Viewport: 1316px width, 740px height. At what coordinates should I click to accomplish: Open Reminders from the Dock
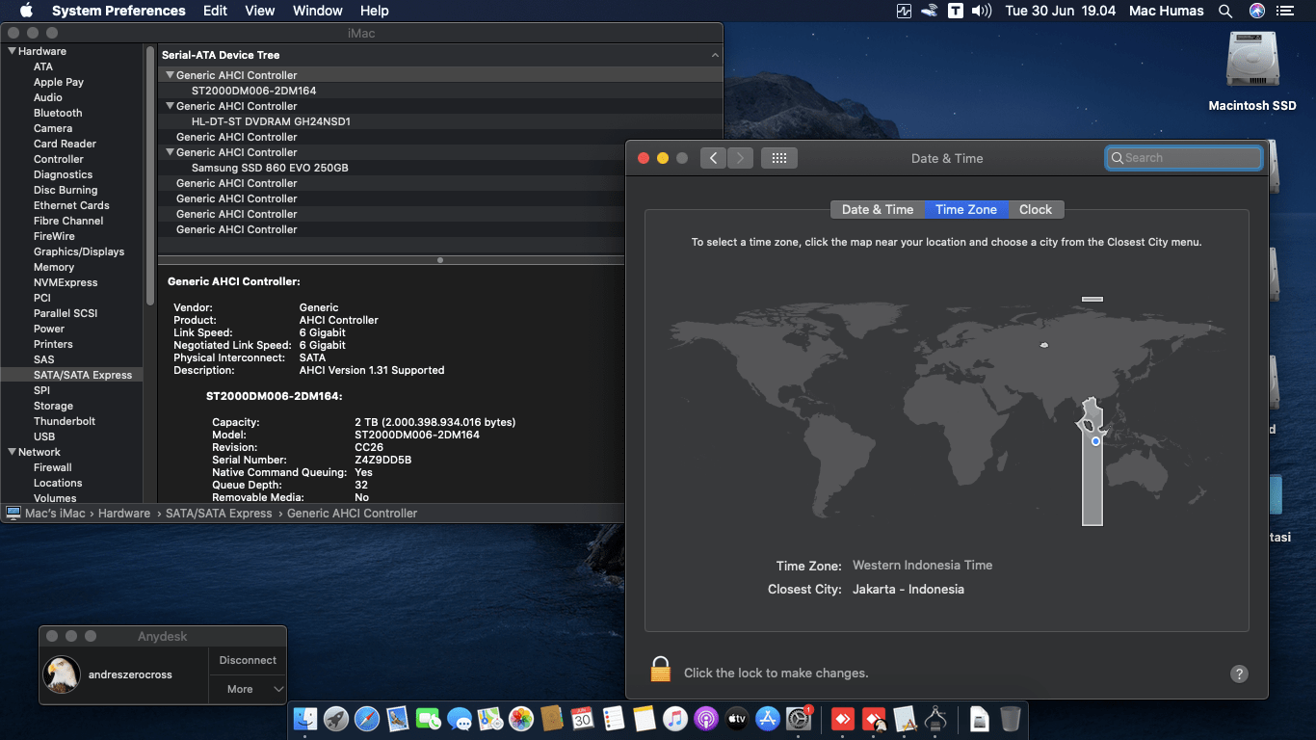[x=613, y=718]
